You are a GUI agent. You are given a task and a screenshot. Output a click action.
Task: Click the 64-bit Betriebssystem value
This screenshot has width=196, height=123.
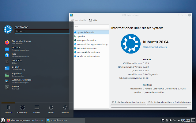tap(146, 78)
